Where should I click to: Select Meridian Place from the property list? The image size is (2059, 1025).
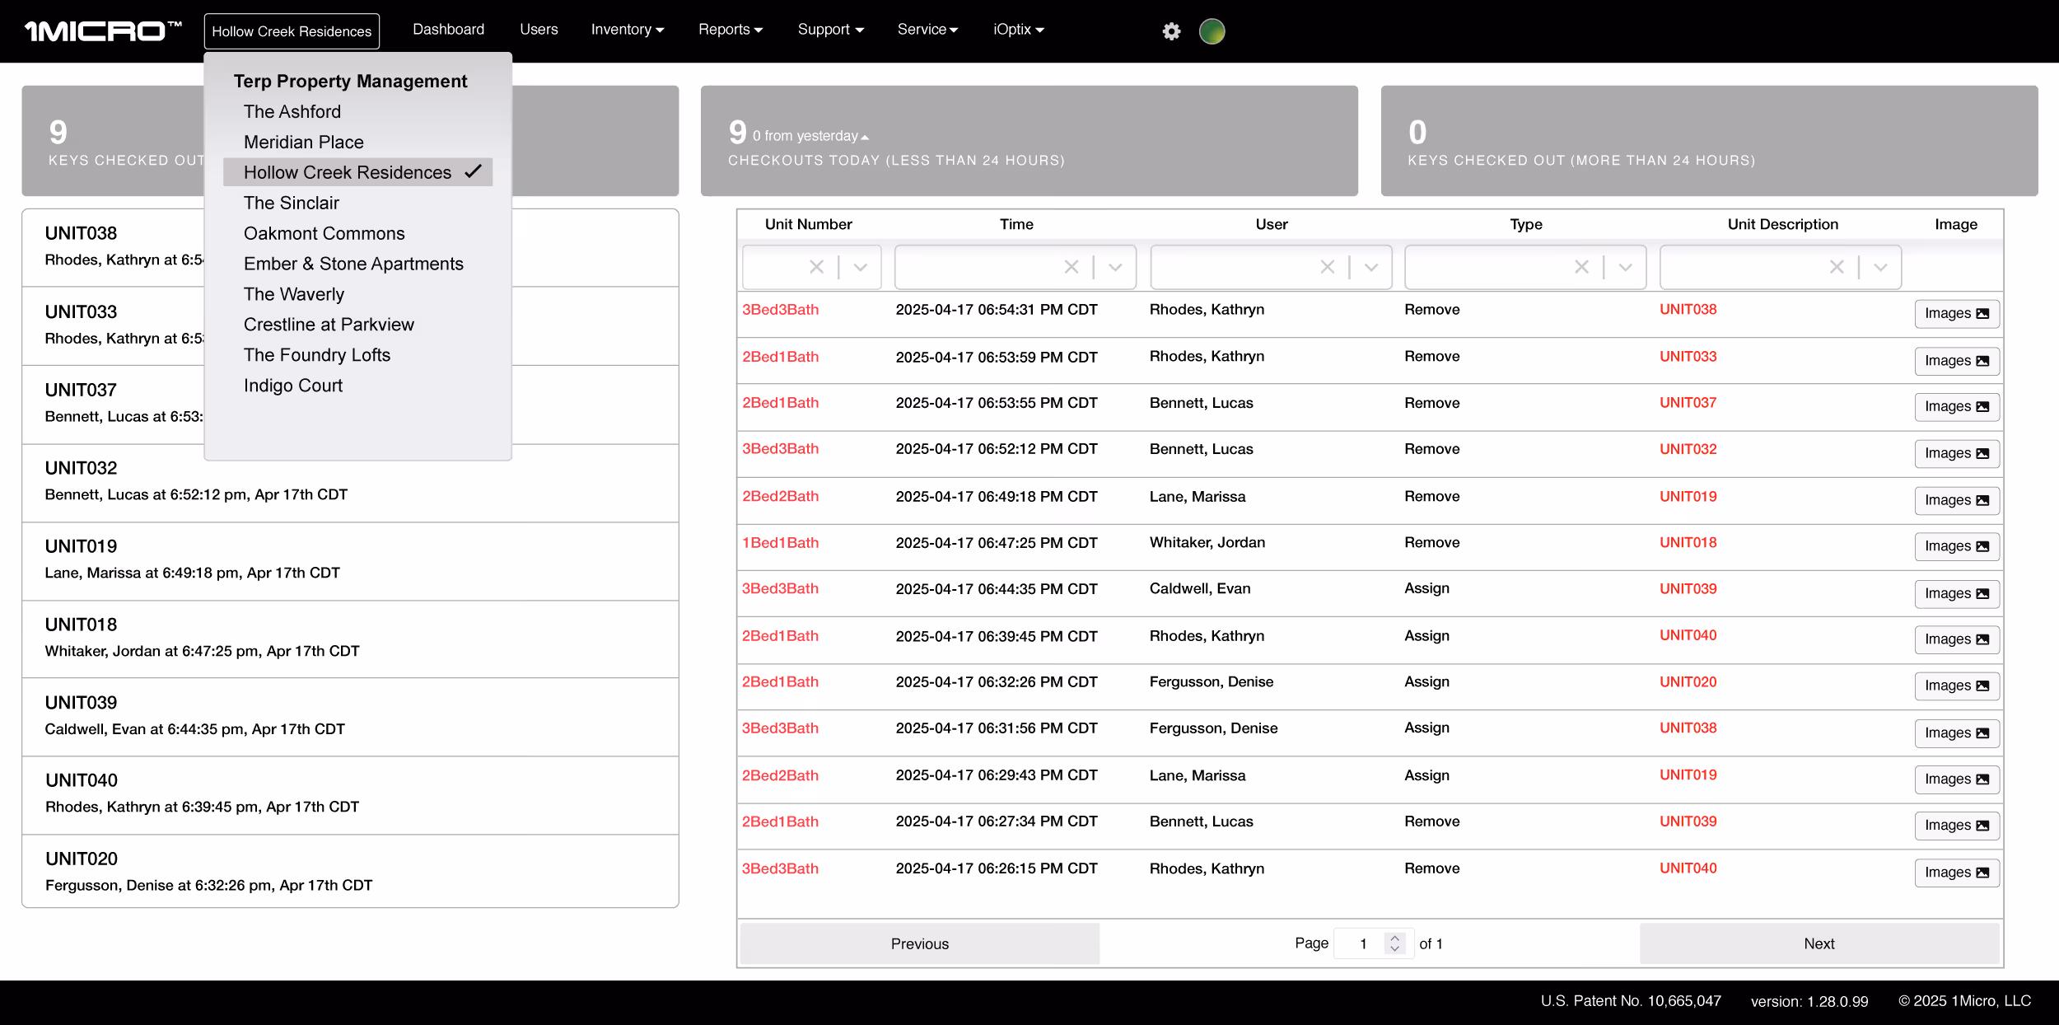[303, 142]
